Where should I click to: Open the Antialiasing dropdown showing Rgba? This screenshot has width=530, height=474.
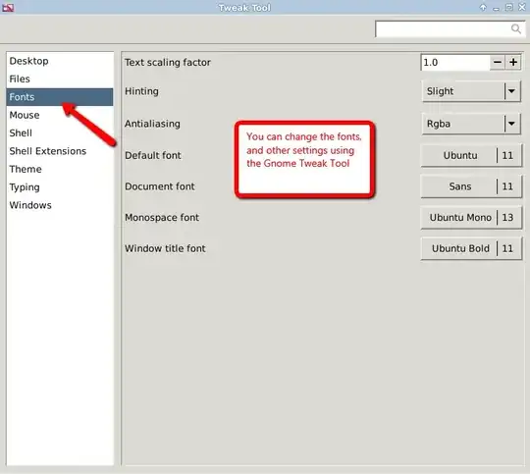tap(471, 124)
